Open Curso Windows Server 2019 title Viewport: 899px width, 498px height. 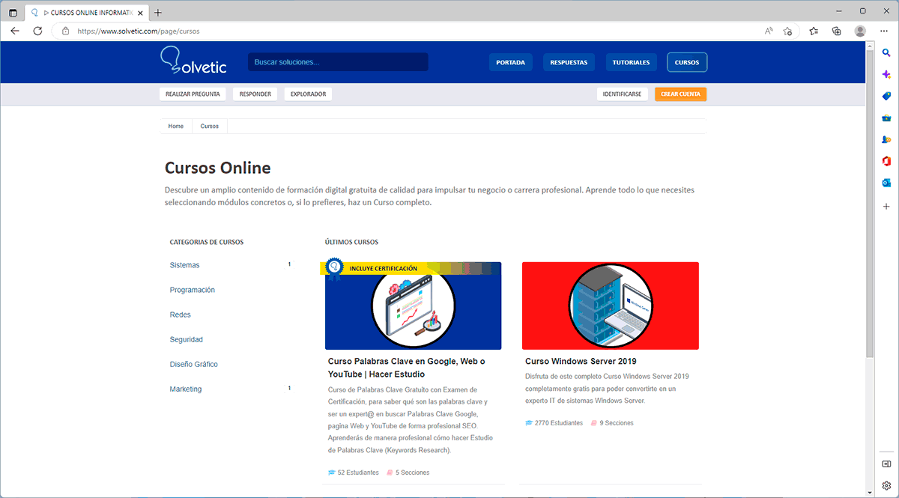tap(581, 362)
